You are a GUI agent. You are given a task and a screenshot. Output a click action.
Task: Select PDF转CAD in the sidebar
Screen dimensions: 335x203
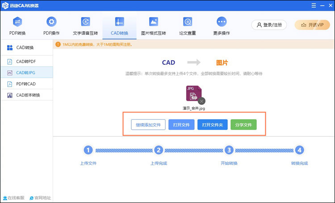(27, 84)
